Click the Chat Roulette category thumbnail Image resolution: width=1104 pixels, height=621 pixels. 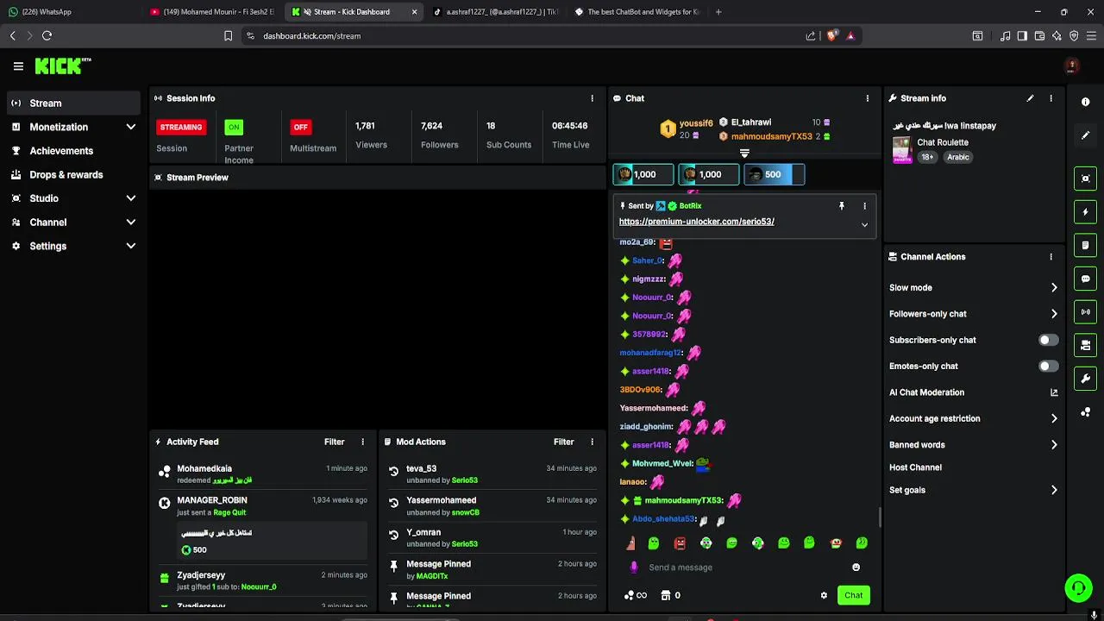click(901, 150)
